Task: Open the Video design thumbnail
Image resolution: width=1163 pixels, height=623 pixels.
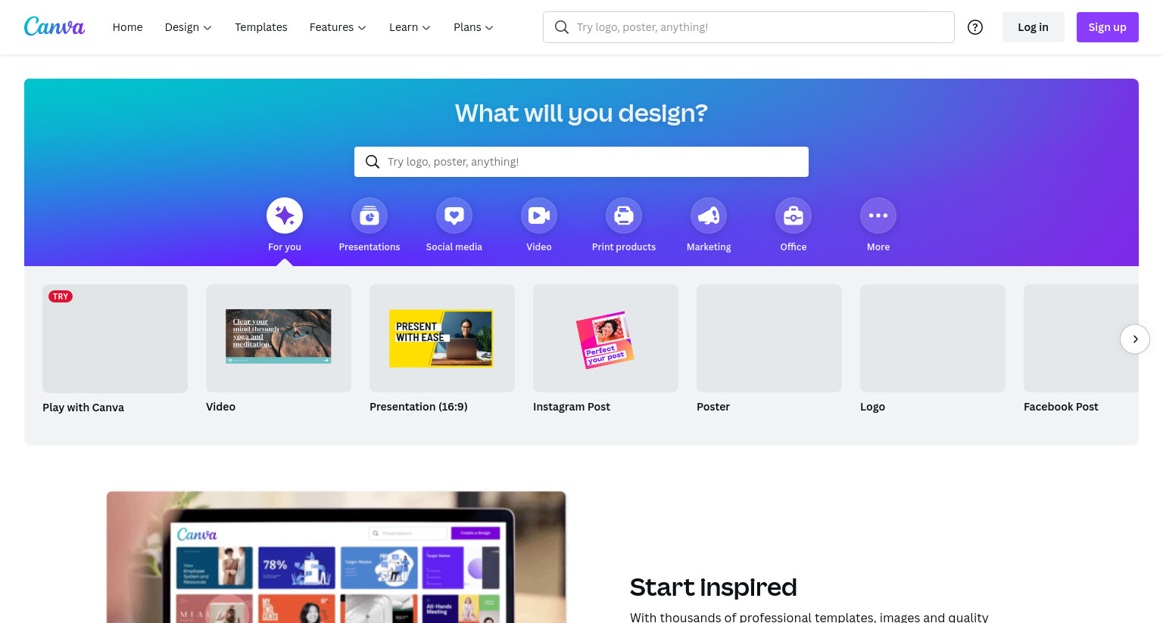Action: coord(279,338)
